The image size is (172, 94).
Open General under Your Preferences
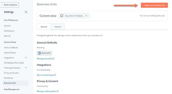(x=7, y=26)
